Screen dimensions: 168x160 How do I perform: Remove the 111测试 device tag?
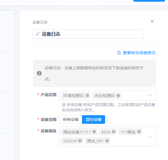click(x=139, y=132)
